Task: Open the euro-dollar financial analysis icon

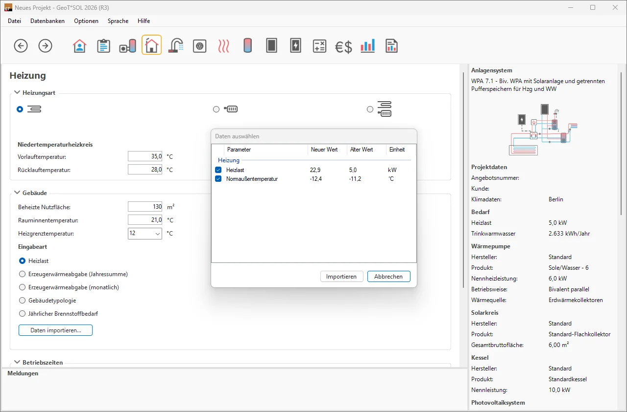Action: coord(343,46)
